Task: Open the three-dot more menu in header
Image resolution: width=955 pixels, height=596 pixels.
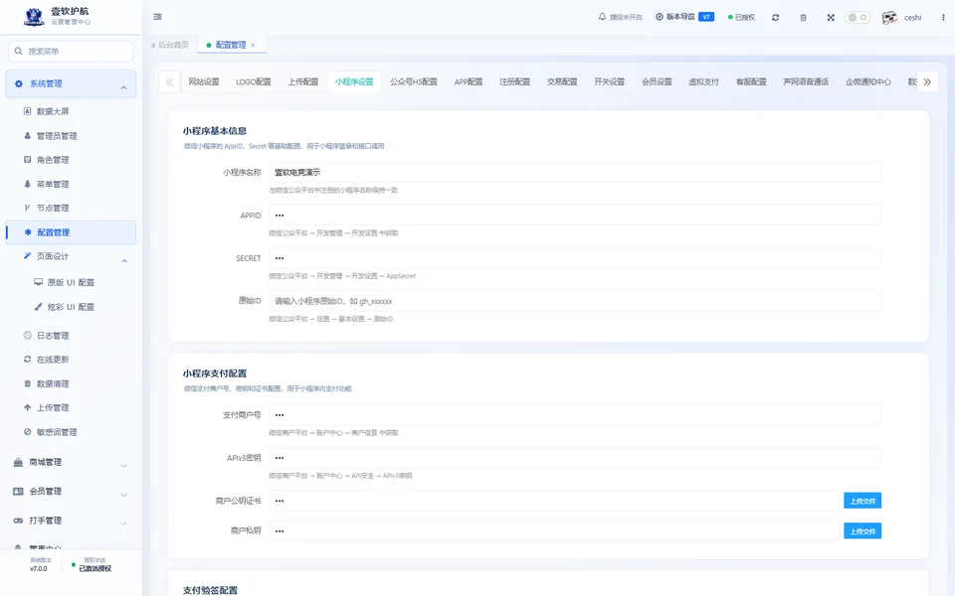Action: [943, 18]
